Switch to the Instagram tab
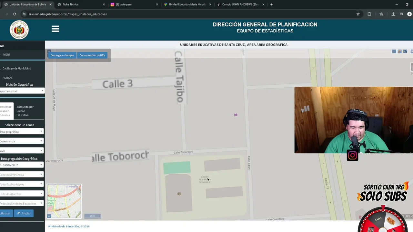The width and height of the screenshot is (413, 232). click(134, 5)
